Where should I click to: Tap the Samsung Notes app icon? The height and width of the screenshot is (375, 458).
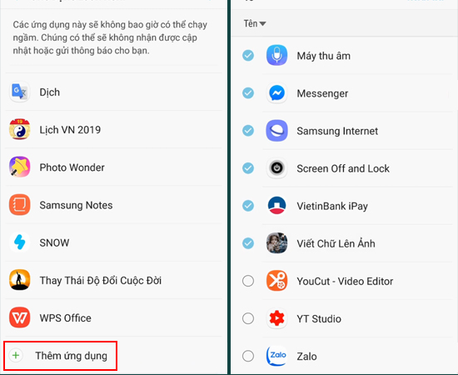[x=20, y=205]
